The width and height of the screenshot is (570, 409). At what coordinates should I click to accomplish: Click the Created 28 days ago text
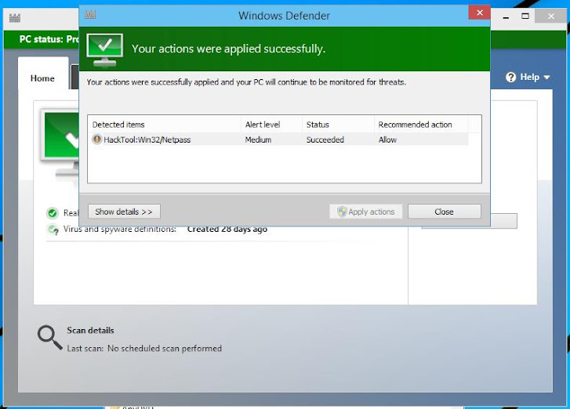pos(227,229)
